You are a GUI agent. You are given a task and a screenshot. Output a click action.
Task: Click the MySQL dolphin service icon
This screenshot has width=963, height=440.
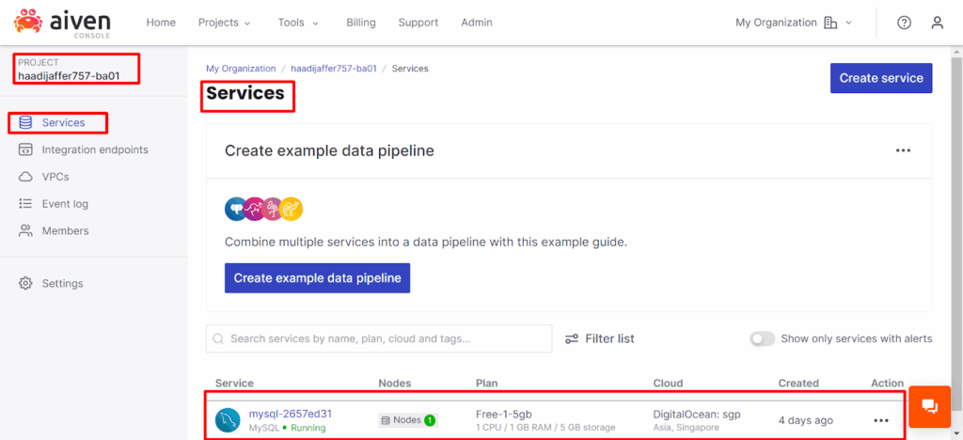click(227, 420)
